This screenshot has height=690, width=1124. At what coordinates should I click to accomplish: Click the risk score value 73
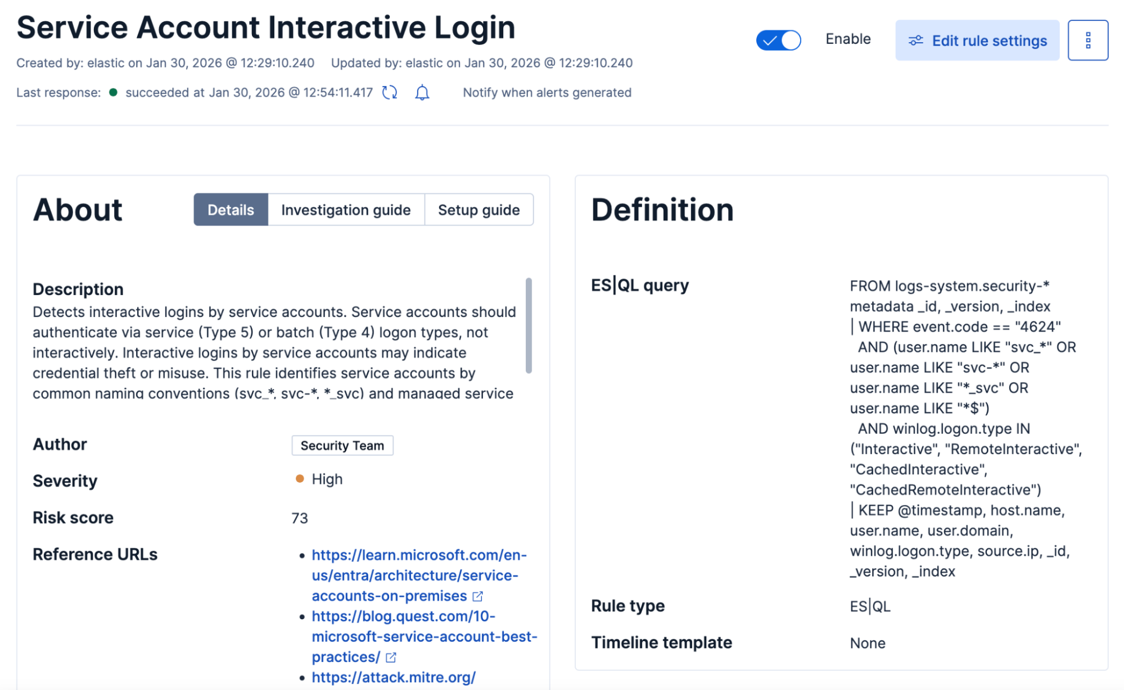300,518
